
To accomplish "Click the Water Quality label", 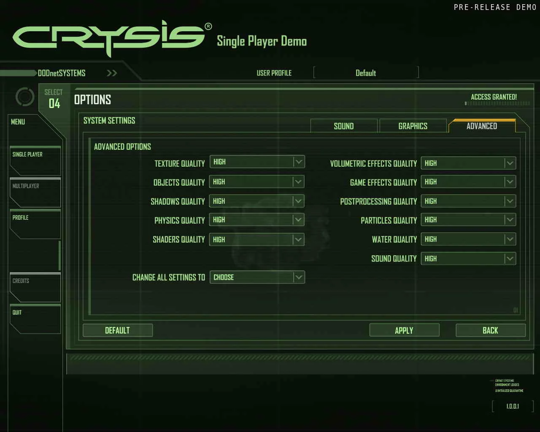I will (x=394, y=240).
